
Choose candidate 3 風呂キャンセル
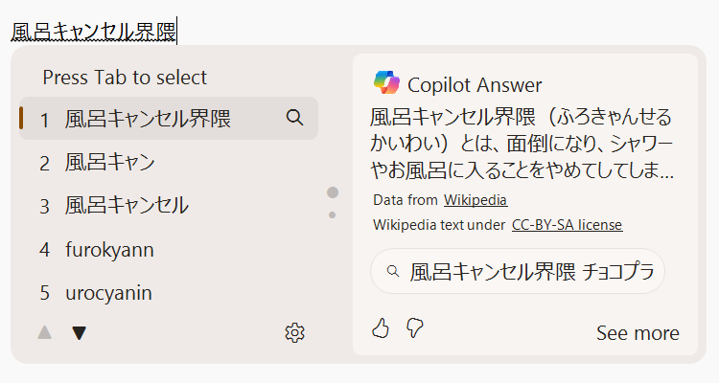tap(127, 206)
